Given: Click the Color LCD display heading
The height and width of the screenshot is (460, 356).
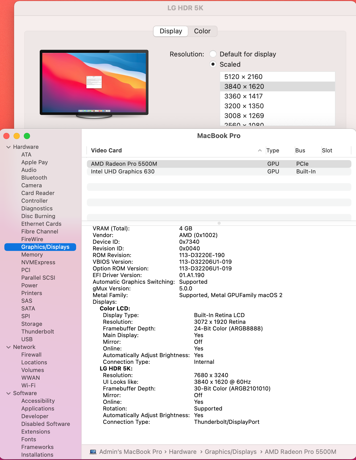Looking at the screenshot, I should pyautogui.click(x=115, y=309).
